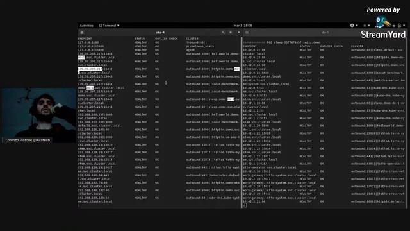Open the hamburger menu of the aks-4 terminal
The width and height of the screenshot is (410, 231).
[231, 33]
